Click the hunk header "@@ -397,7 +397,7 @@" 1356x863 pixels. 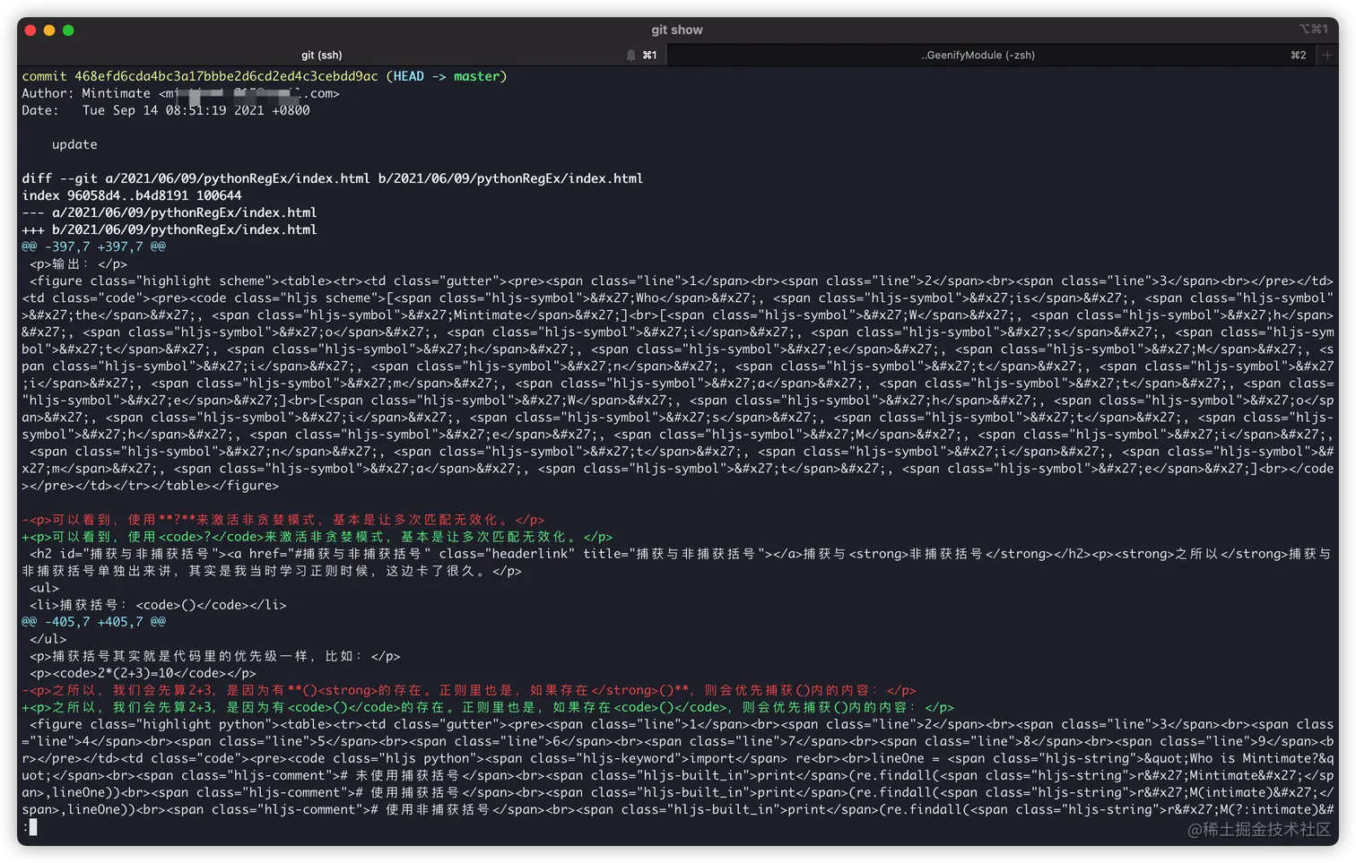94,246
